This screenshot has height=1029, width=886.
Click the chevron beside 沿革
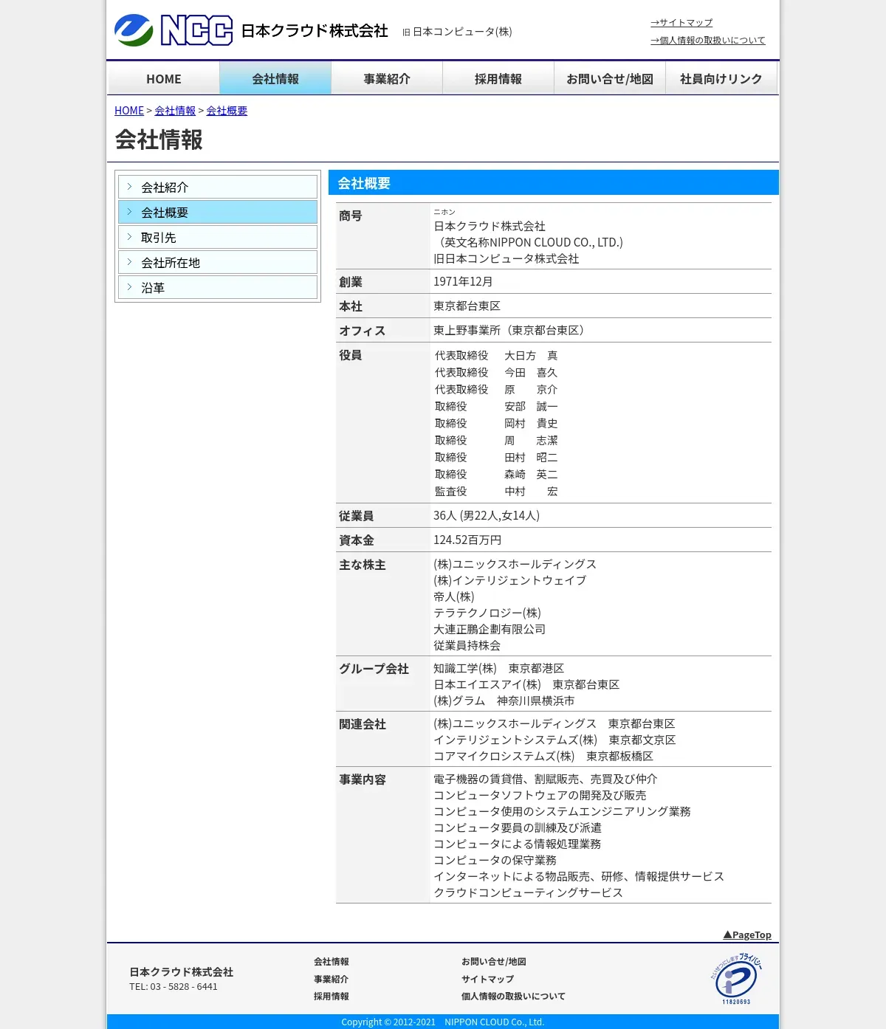[x=130, y=287]
